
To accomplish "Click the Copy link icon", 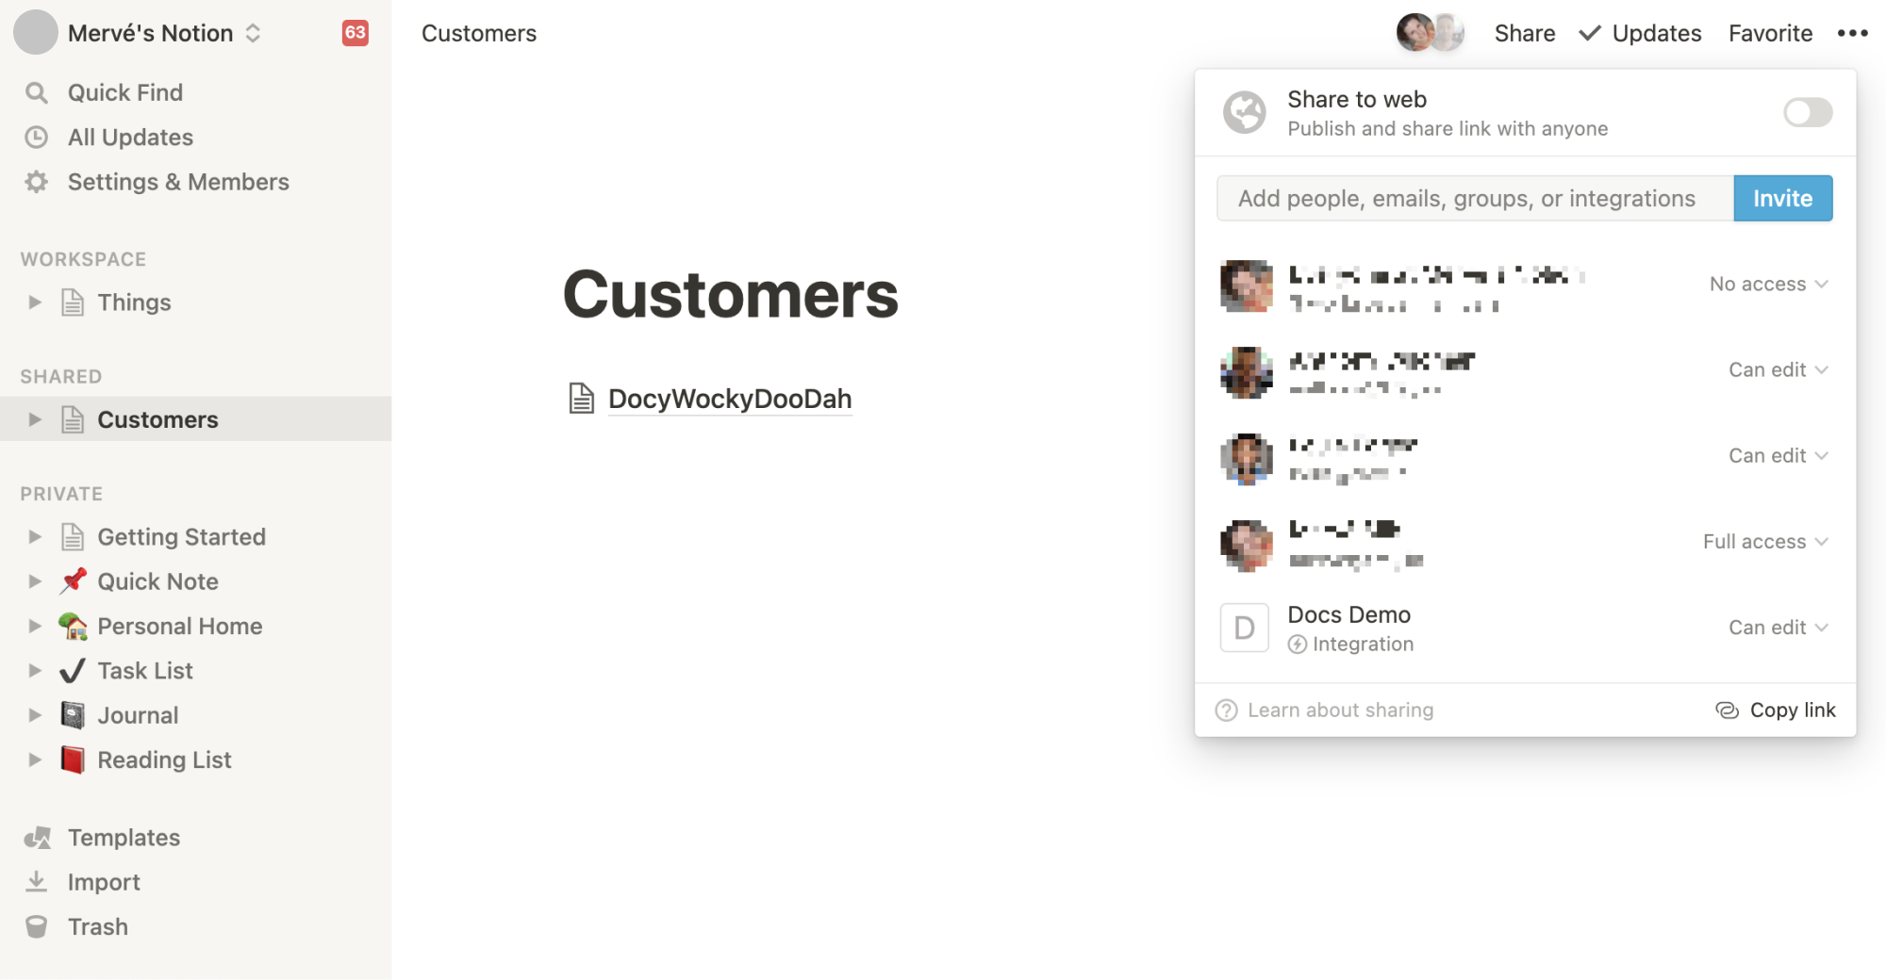I will (x=1726, y=710).
